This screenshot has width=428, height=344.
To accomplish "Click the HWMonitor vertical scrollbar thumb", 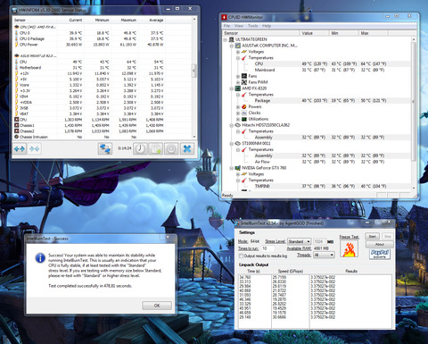I will 414,101.
